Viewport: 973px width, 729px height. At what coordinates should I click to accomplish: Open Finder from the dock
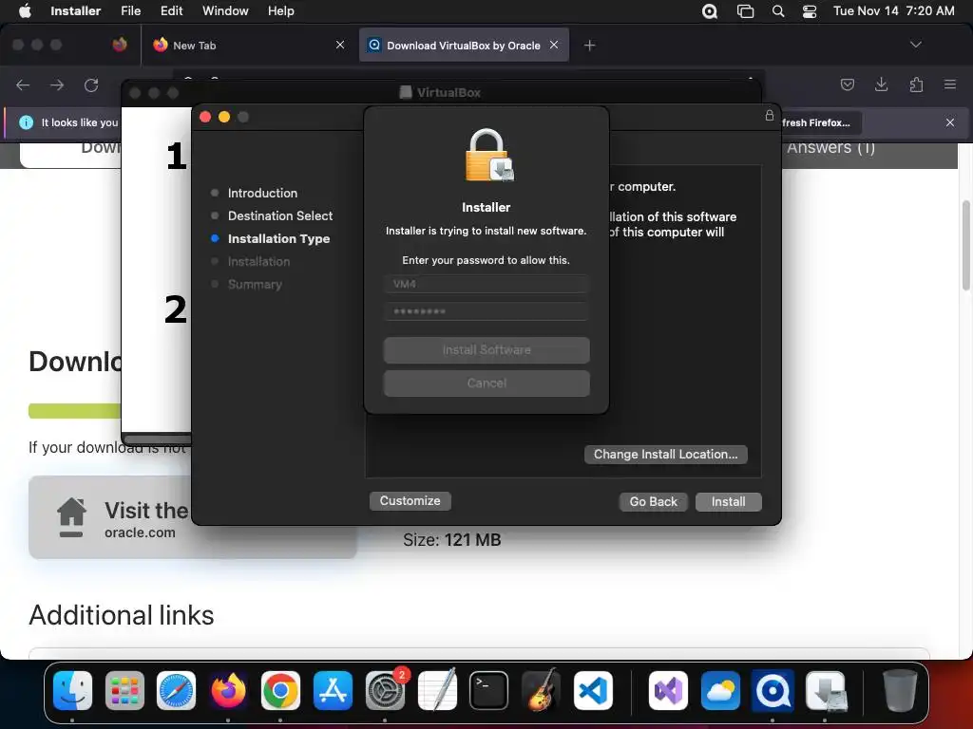click(72, 690)
